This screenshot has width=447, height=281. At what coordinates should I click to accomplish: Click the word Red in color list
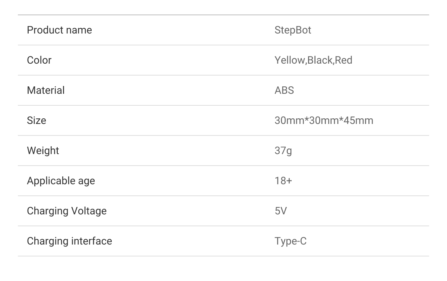pyautogui.click(x=343, y=60)
